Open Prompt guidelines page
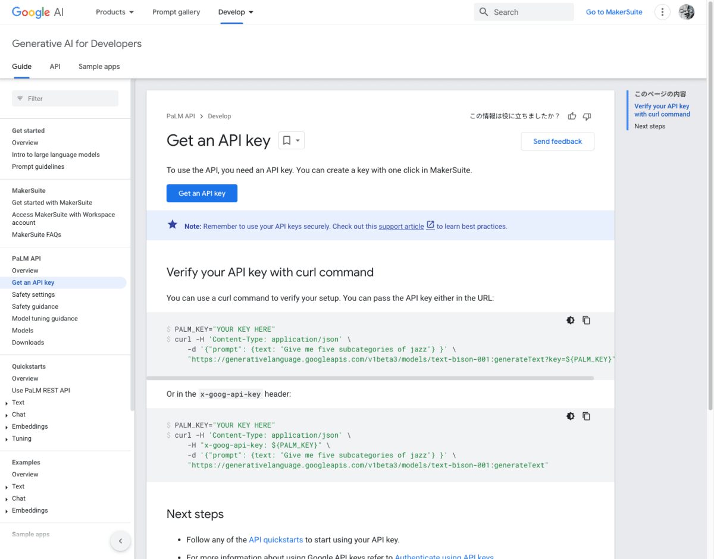 [38, 167]
